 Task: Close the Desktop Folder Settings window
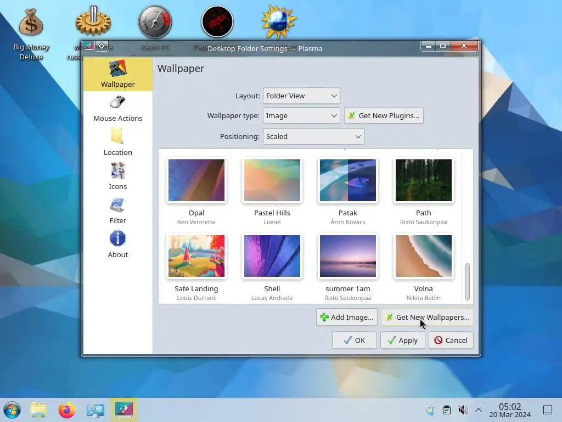[x=464, y=46]
